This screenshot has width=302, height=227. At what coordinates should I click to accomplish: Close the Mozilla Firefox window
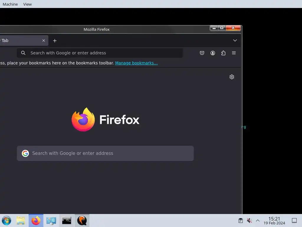(233, 28)
